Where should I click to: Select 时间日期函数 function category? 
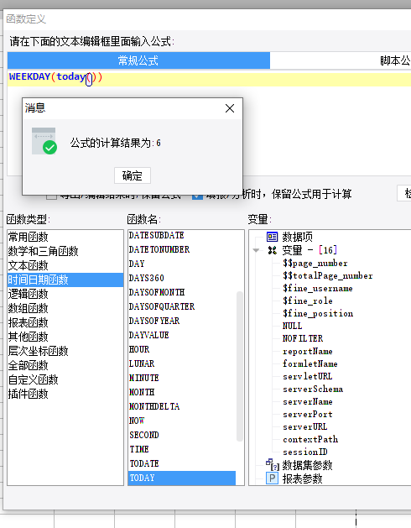(x=65, y=280)
